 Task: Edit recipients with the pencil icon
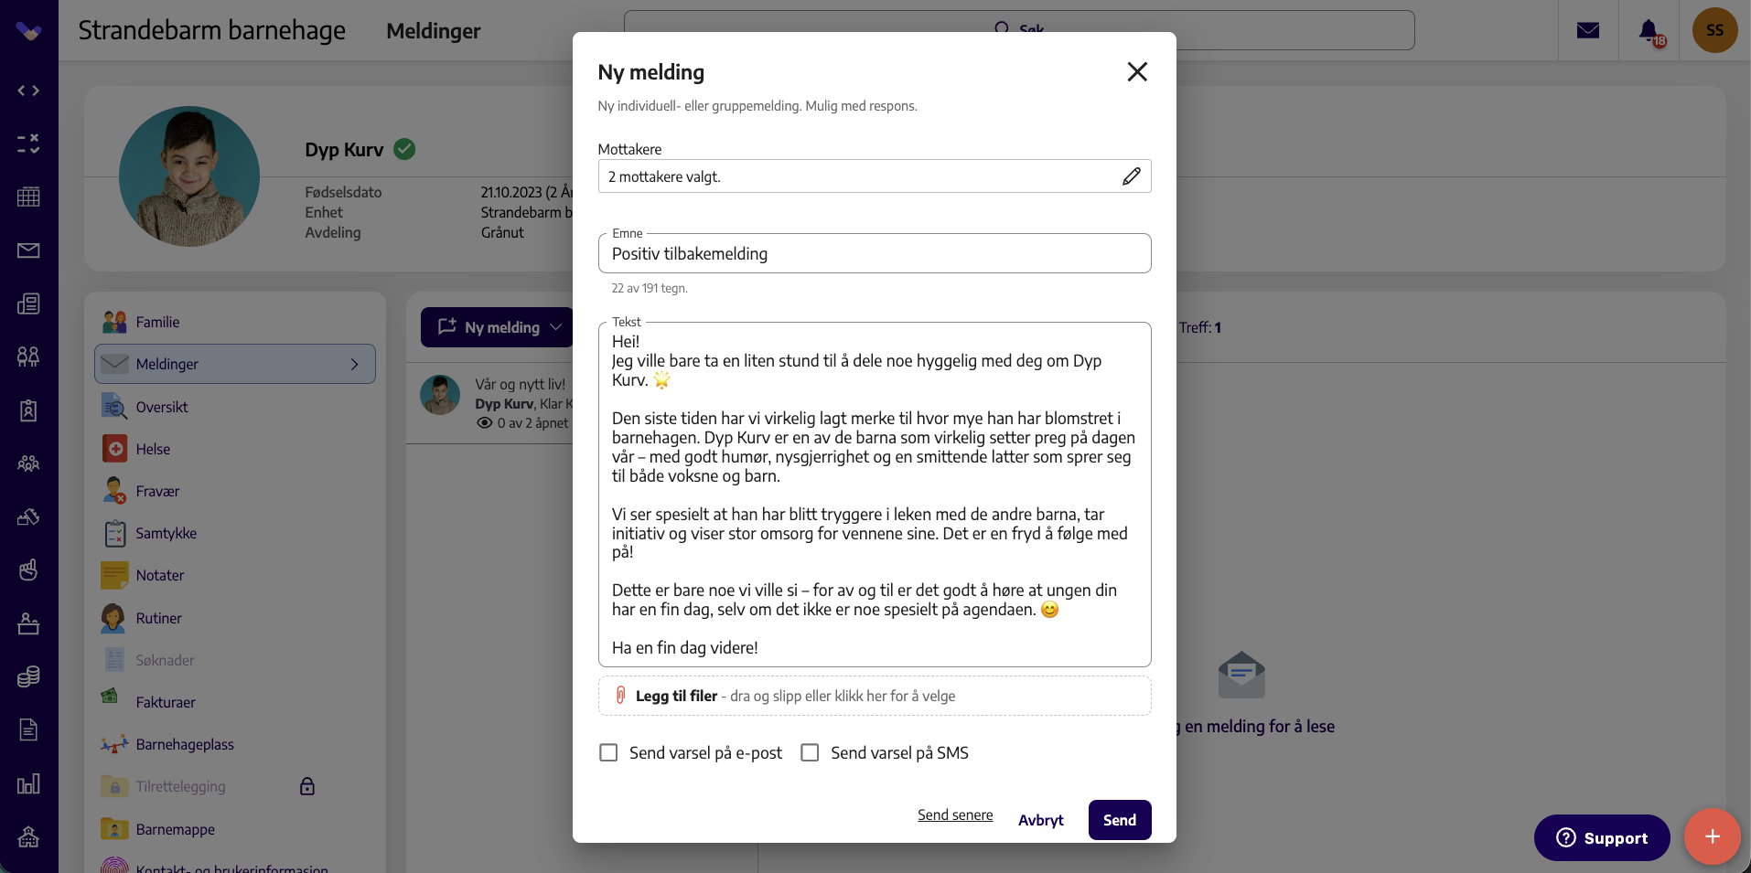[x=1131, y=176]
